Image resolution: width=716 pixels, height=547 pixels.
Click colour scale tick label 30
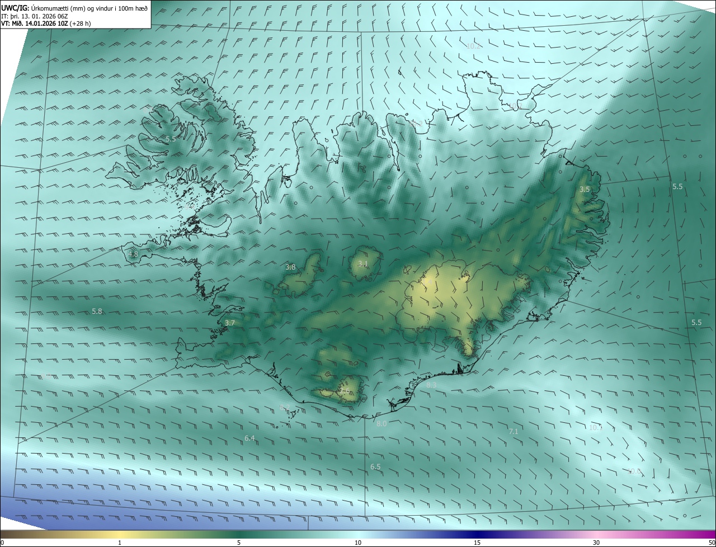pos(596,543)
